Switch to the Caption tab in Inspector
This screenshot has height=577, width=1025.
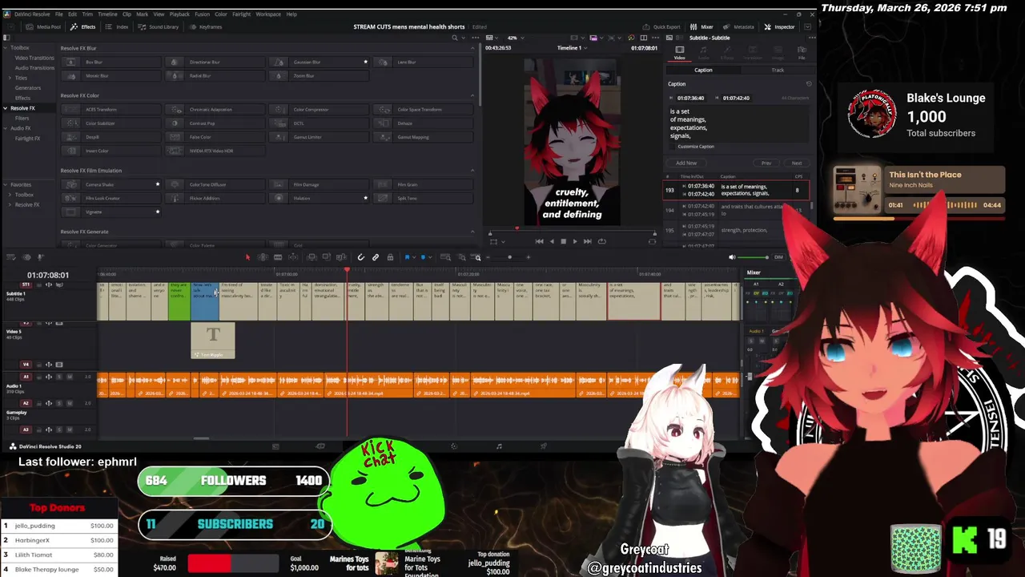coord(703,70)
